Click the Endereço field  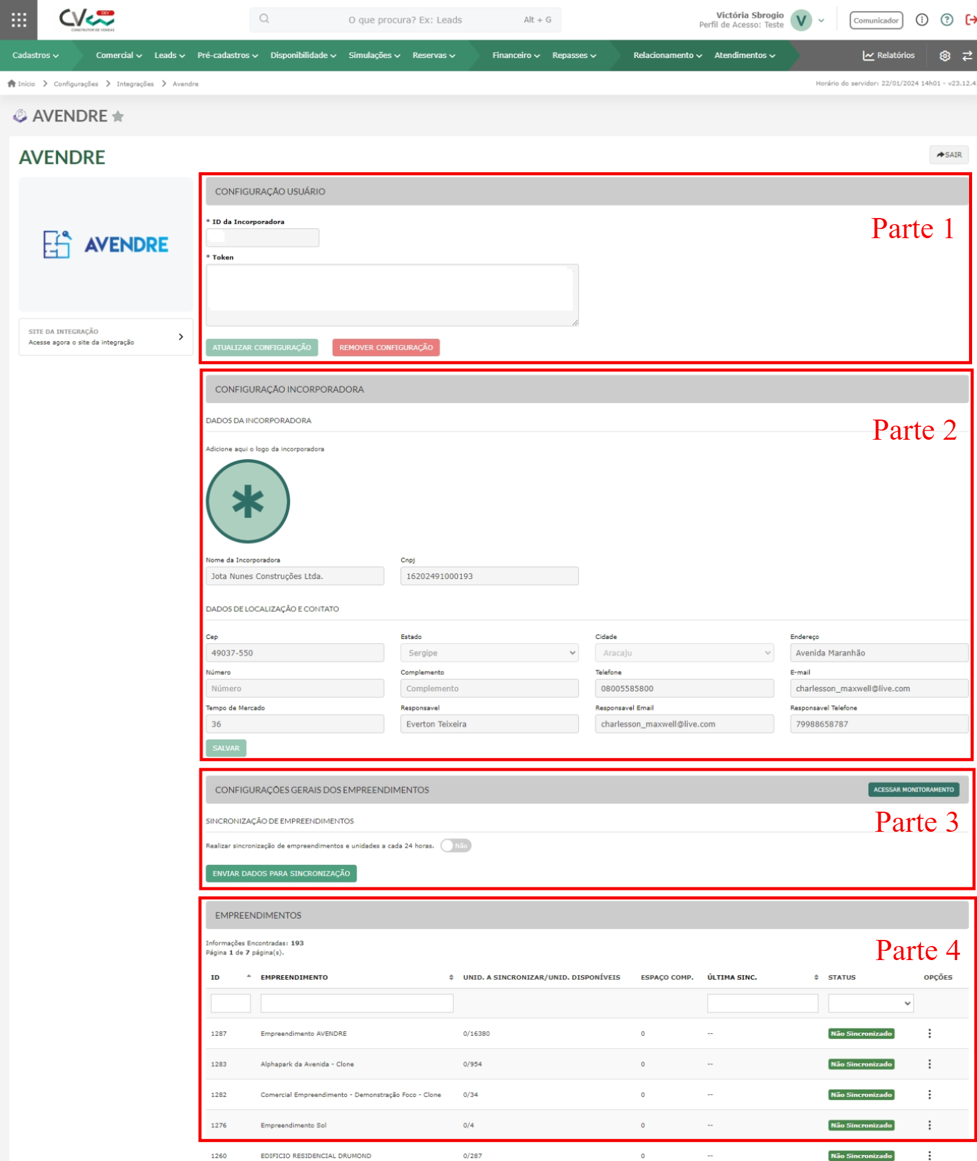point(879,653)
